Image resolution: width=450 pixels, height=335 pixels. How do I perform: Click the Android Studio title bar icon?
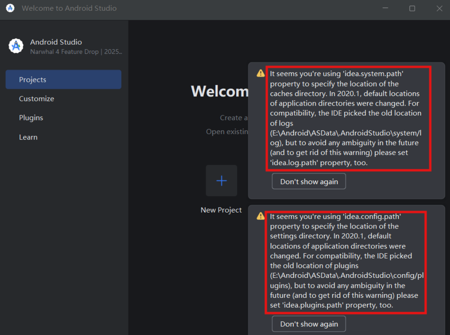pyautogui.click(x=10, y=8)
